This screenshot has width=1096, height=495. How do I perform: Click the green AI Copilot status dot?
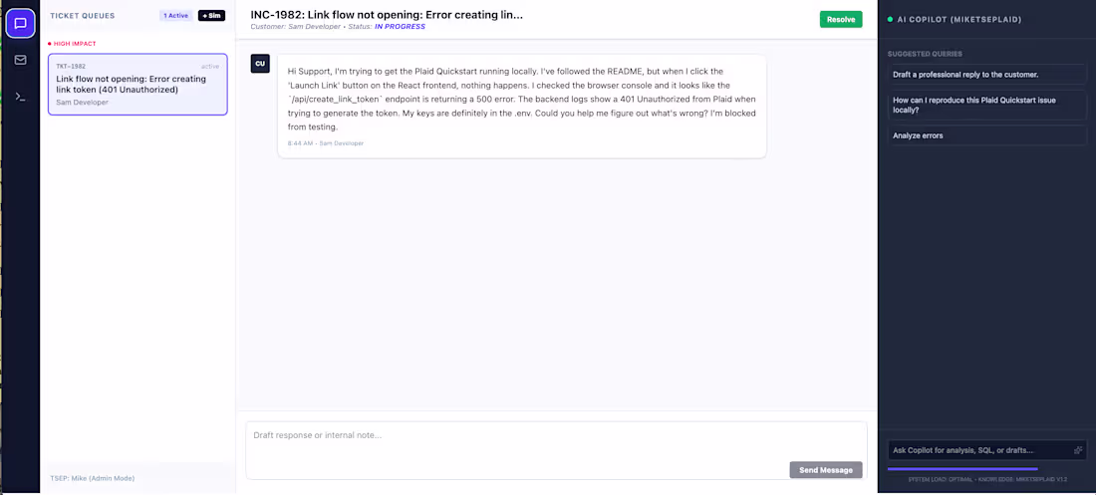[x=890, y=20]
